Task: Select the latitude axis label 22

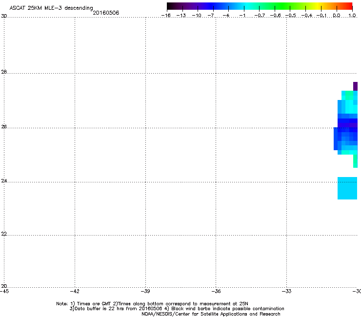Action: 4,234
